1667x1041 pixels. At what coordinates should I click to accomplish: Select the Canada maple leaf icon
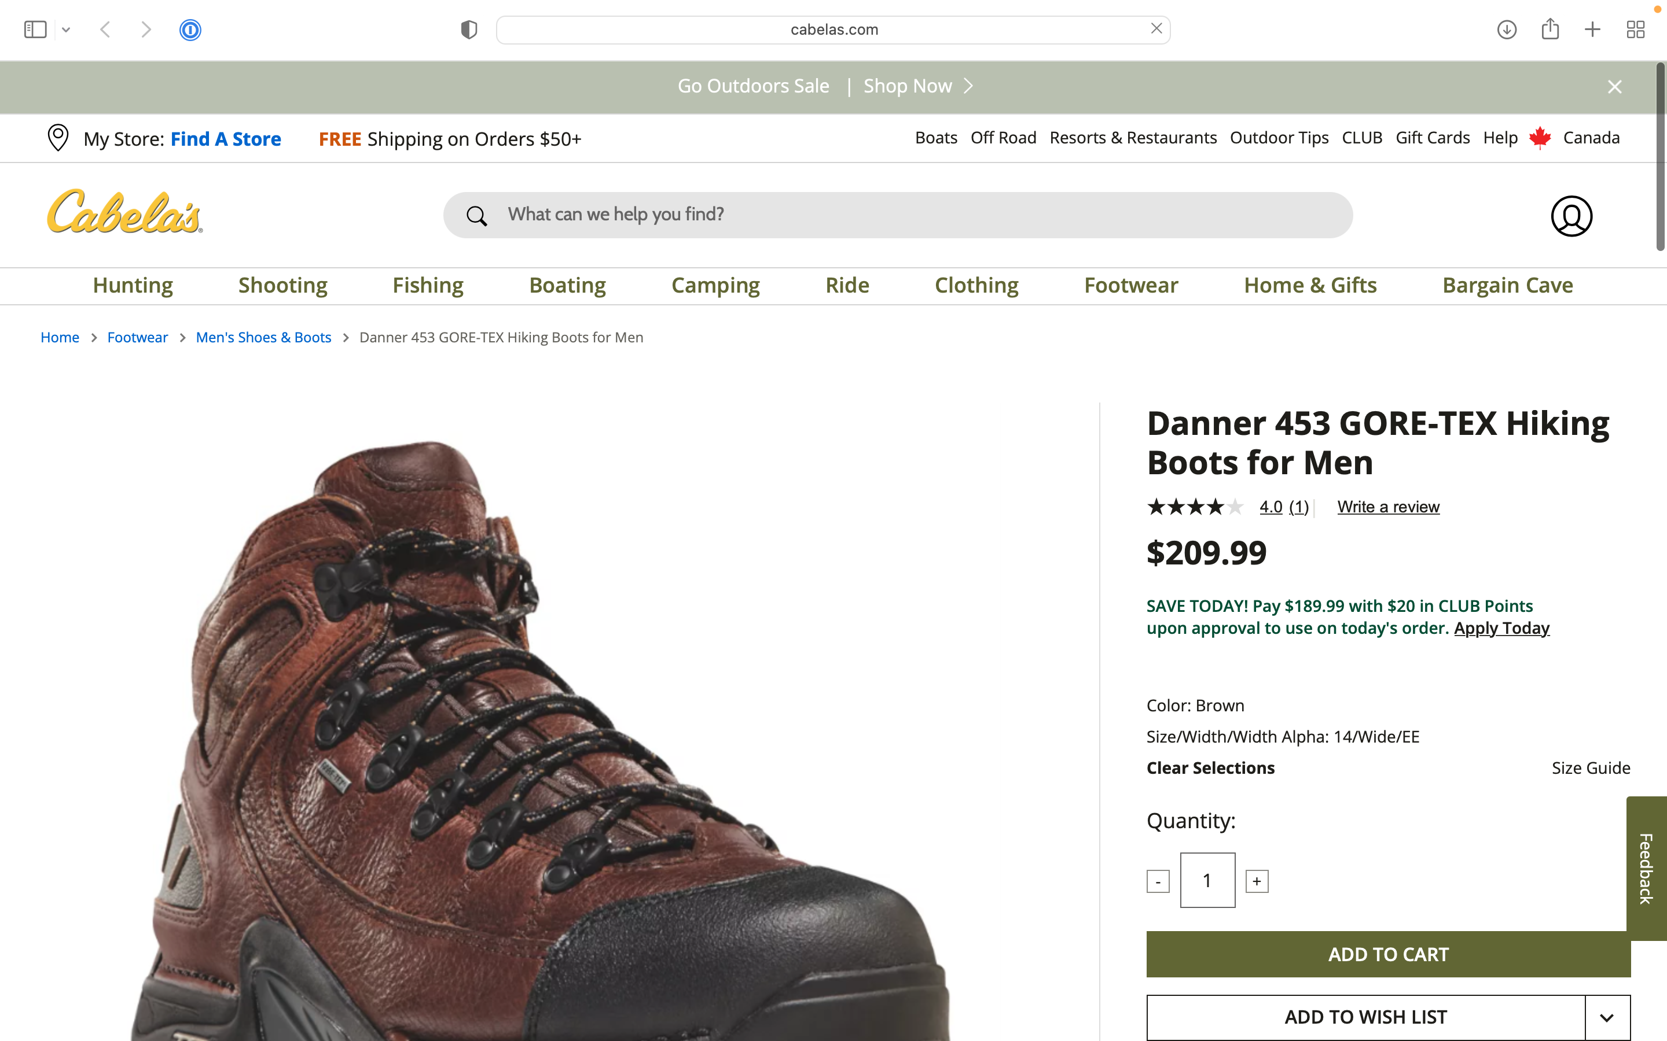click(x=1540, y=138)
